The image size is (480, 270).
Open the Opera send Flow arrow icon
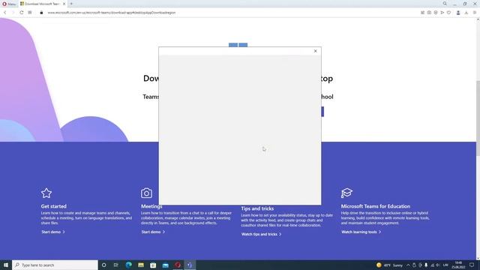click(x=442, y=13)
